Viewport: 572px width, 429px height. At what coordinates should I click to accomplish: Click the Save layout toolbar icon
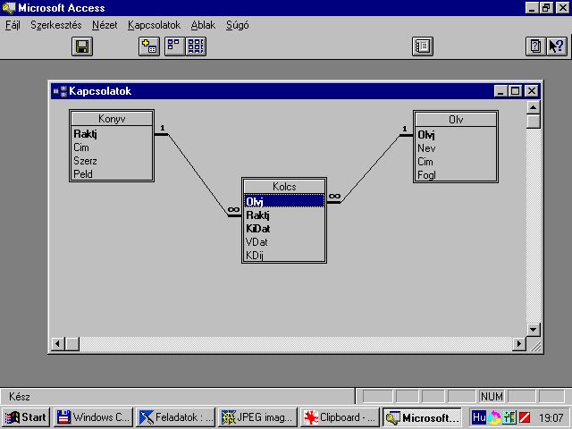click(x=82, y=46)
